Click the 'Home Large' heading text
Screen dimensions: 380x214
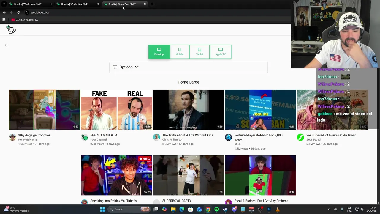189,82
